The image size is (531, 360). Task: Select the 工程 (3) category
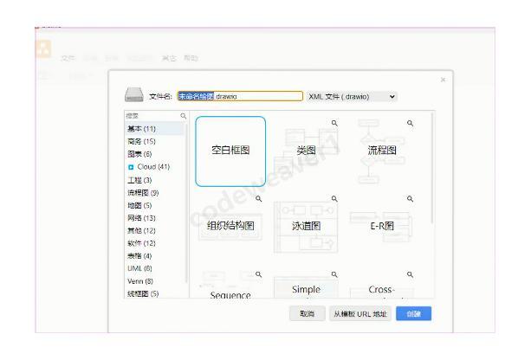tap(155, 180)
